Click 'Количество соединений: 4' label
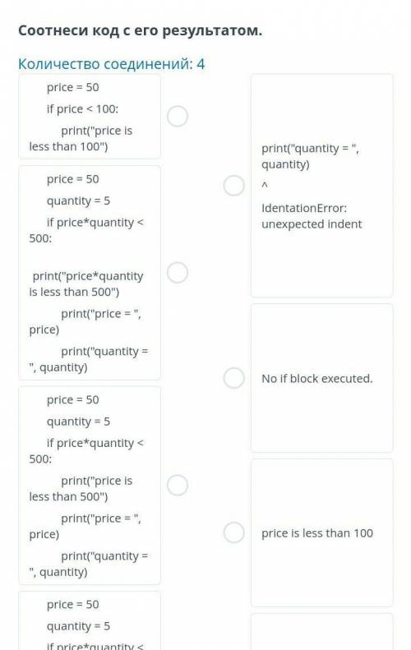Viewport: 411px width, 650px height. [112, 64]
